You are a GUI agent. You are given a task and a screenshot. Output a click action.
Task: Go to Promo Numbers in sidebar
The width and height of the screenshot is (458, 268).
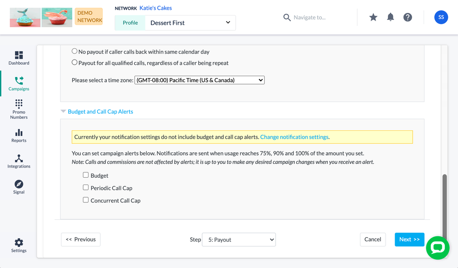(19, 109)
